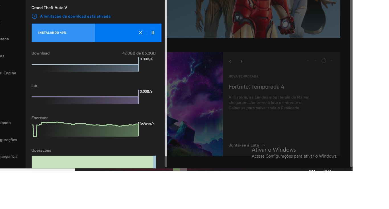The width and height of the screenshot is (389, 209).
Task: Go to previous slide in Fortnite carousel
Action: coord(230,61)
